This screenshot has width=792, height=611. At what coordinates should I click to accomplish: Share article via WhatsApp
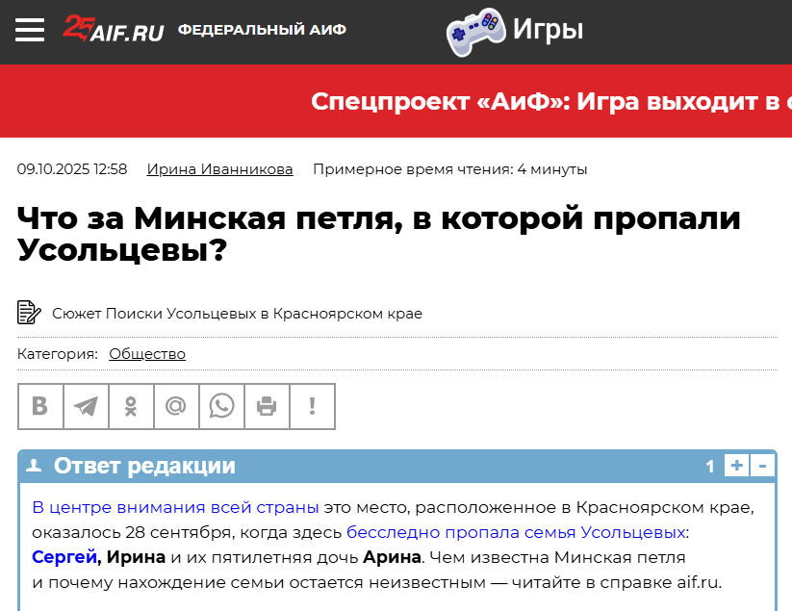coord(221,406)
